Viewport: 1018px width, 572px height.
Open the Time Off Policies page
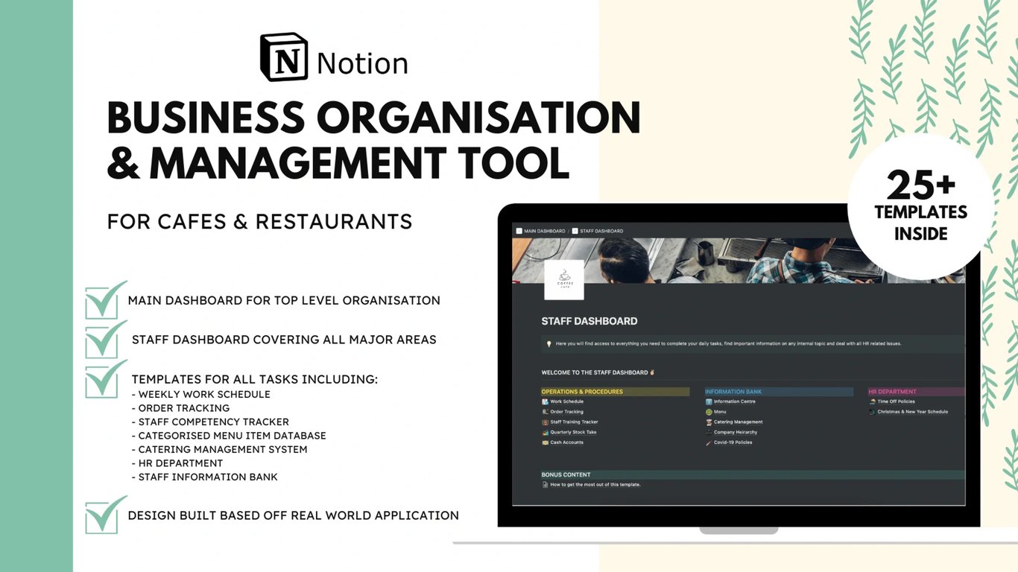[897, 401]
